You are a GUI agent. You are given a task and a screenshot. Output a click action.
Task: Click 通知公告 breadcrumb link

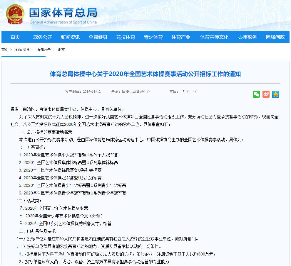click(44, 50)
